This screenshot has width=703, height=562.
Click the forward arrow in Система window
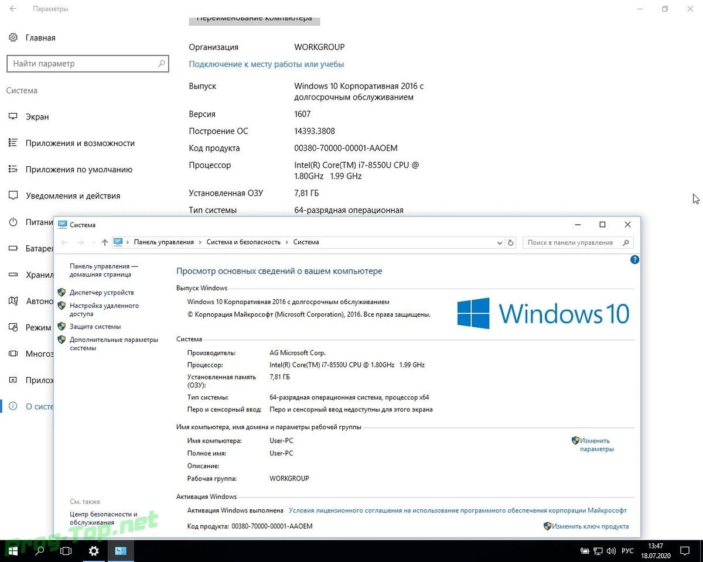point(81,242)
